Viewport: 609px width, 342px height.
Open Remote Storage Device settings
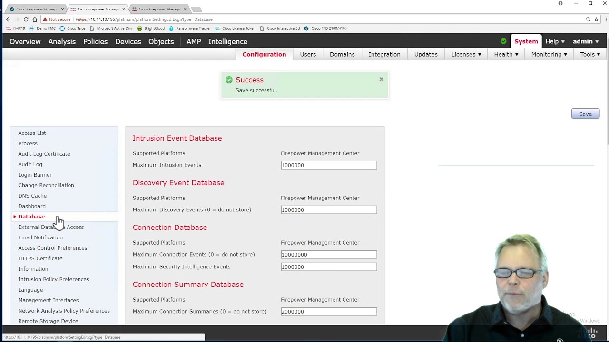click(48, 321)
